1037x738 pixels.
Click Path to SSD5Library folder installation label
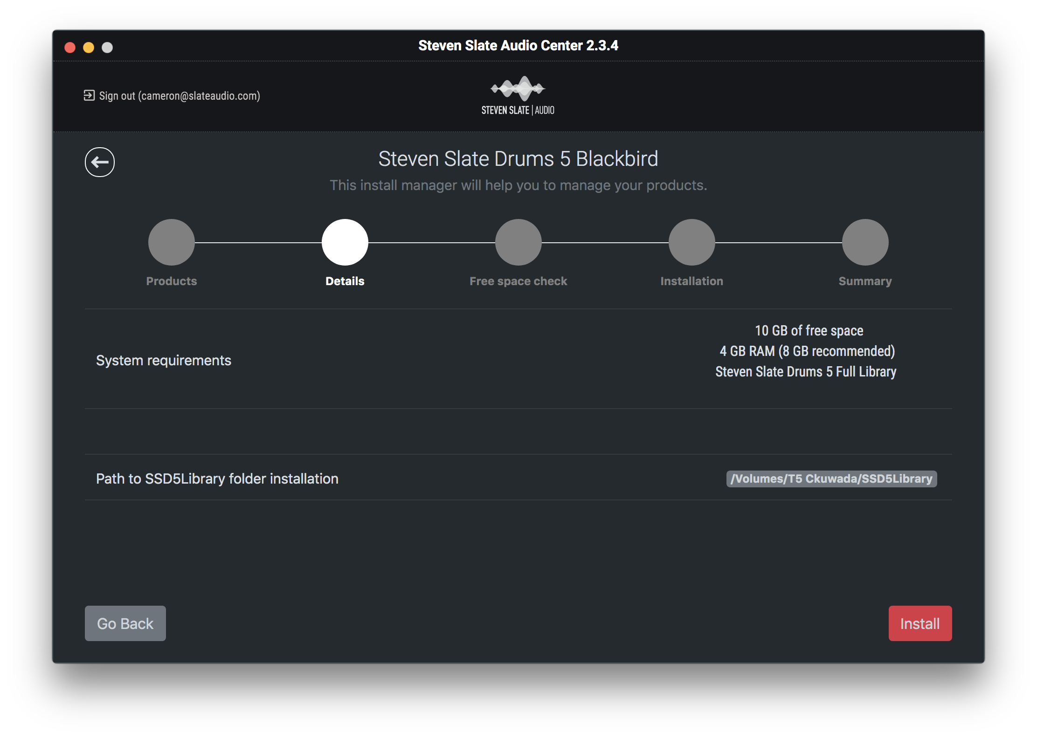coord(217,478)
